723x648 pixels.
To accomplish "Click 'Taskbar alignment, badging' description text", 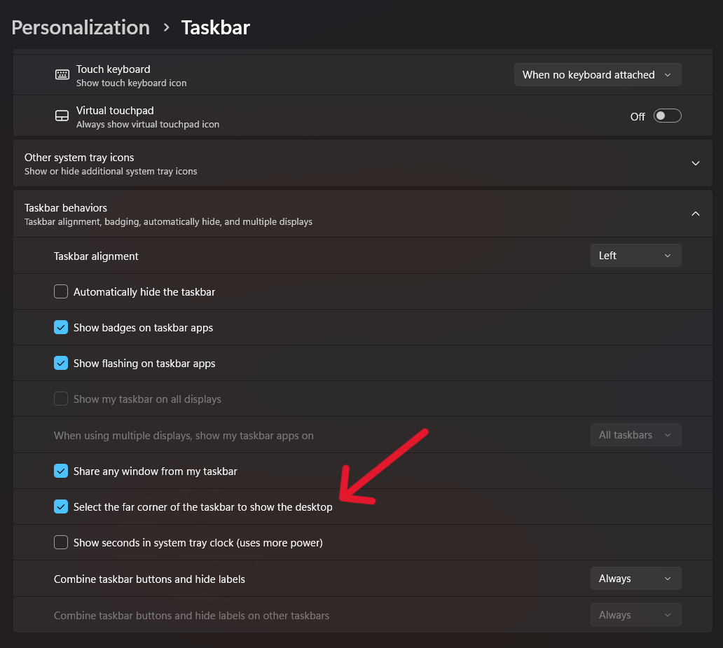I will (168, 222).
